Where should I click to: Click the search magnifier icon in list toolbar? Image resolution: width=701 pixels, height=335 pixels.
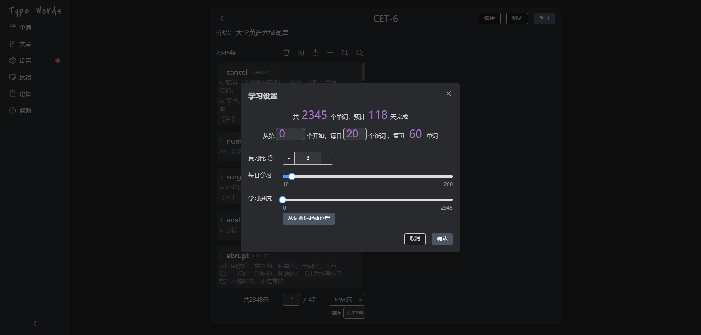359,53
